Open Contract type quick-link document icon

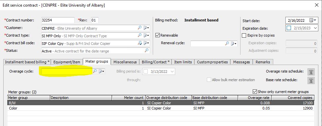pyautogui.click(x=146, y=35)
